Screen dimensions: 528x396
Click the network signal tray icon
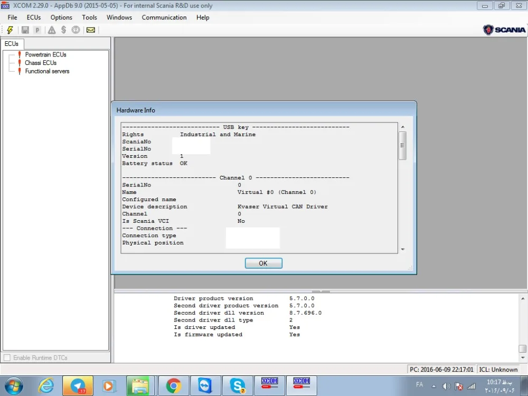point(471,386)
